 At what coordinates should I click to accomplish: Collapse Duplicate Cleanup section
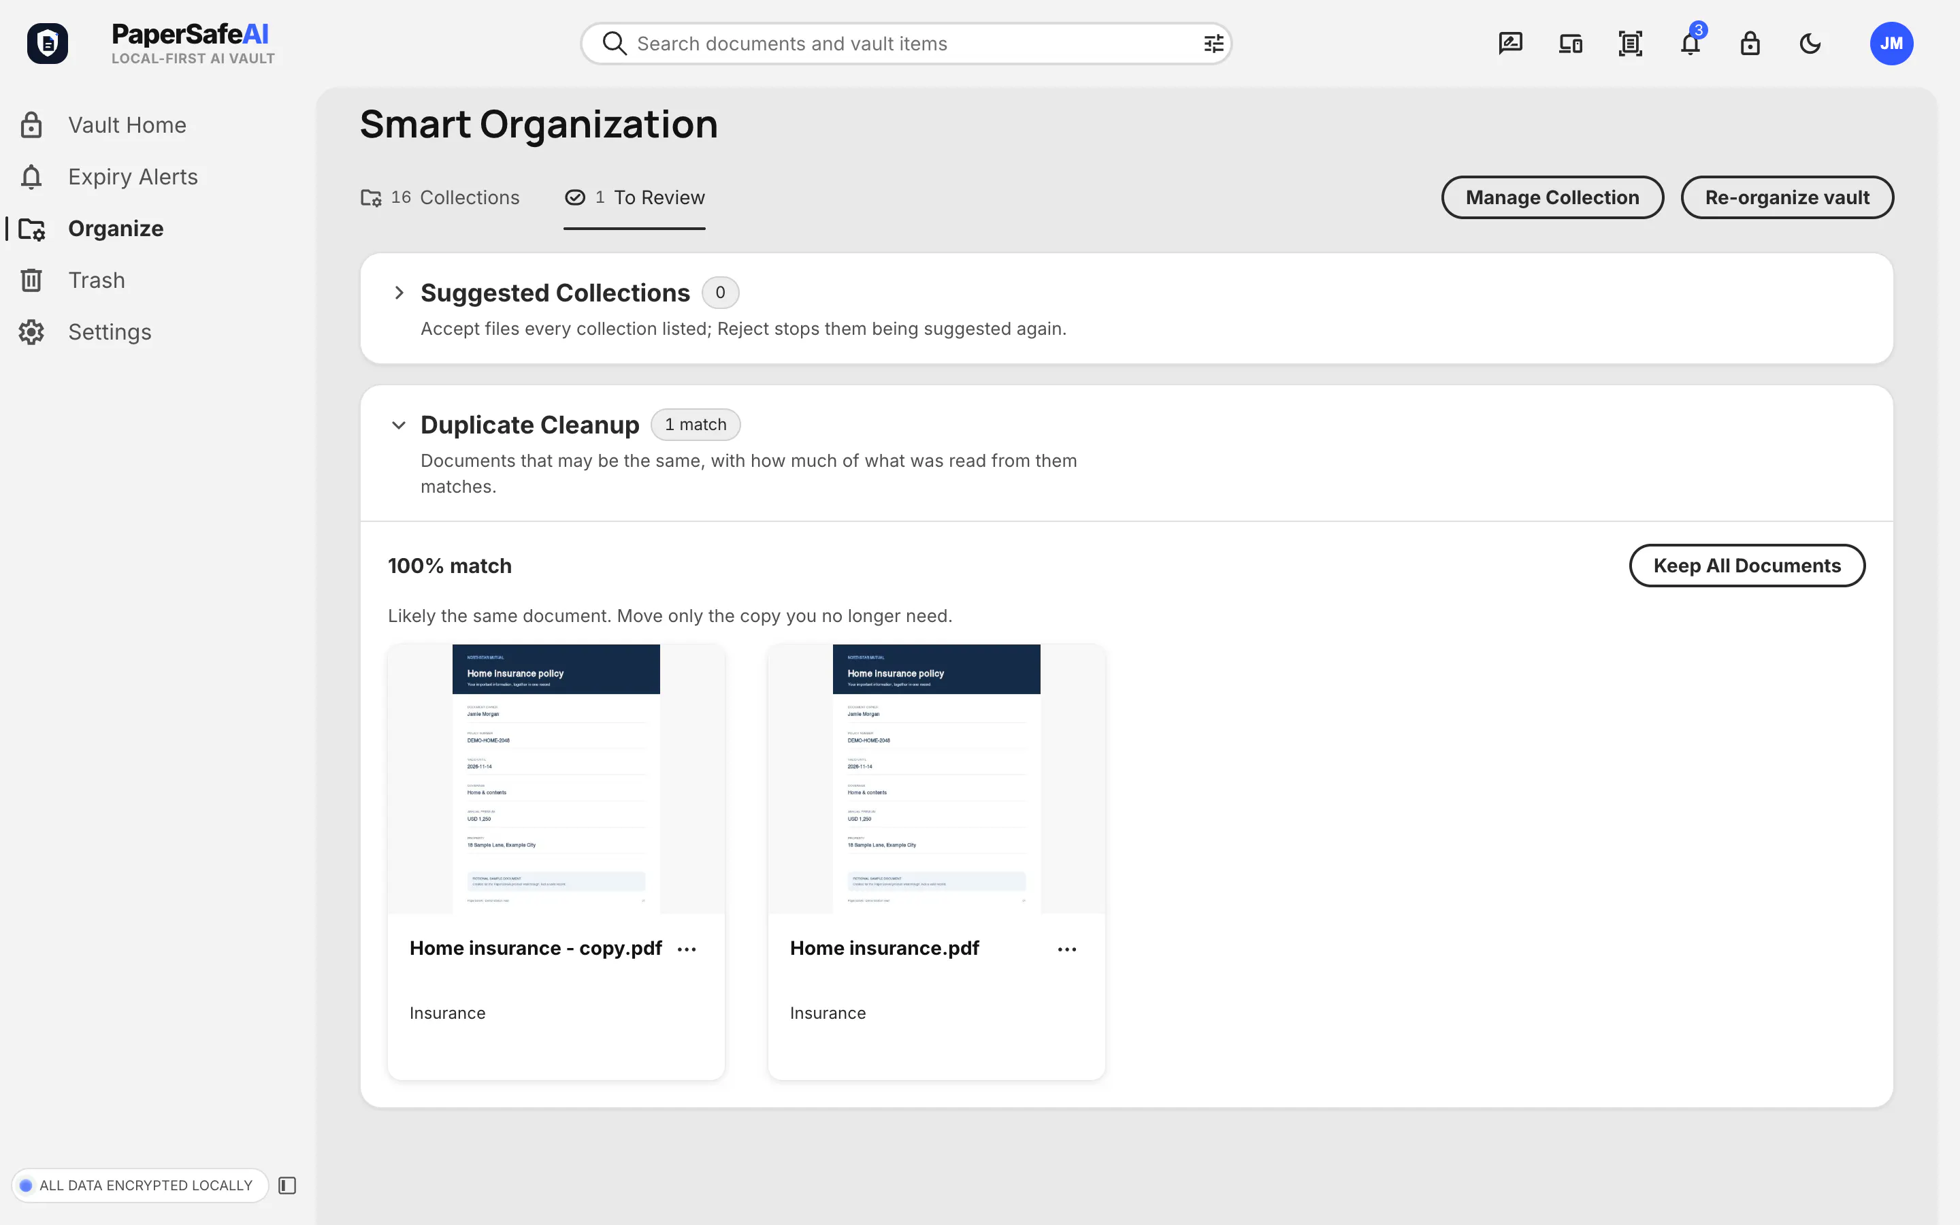pyautogui.click(x=399, y=425)
